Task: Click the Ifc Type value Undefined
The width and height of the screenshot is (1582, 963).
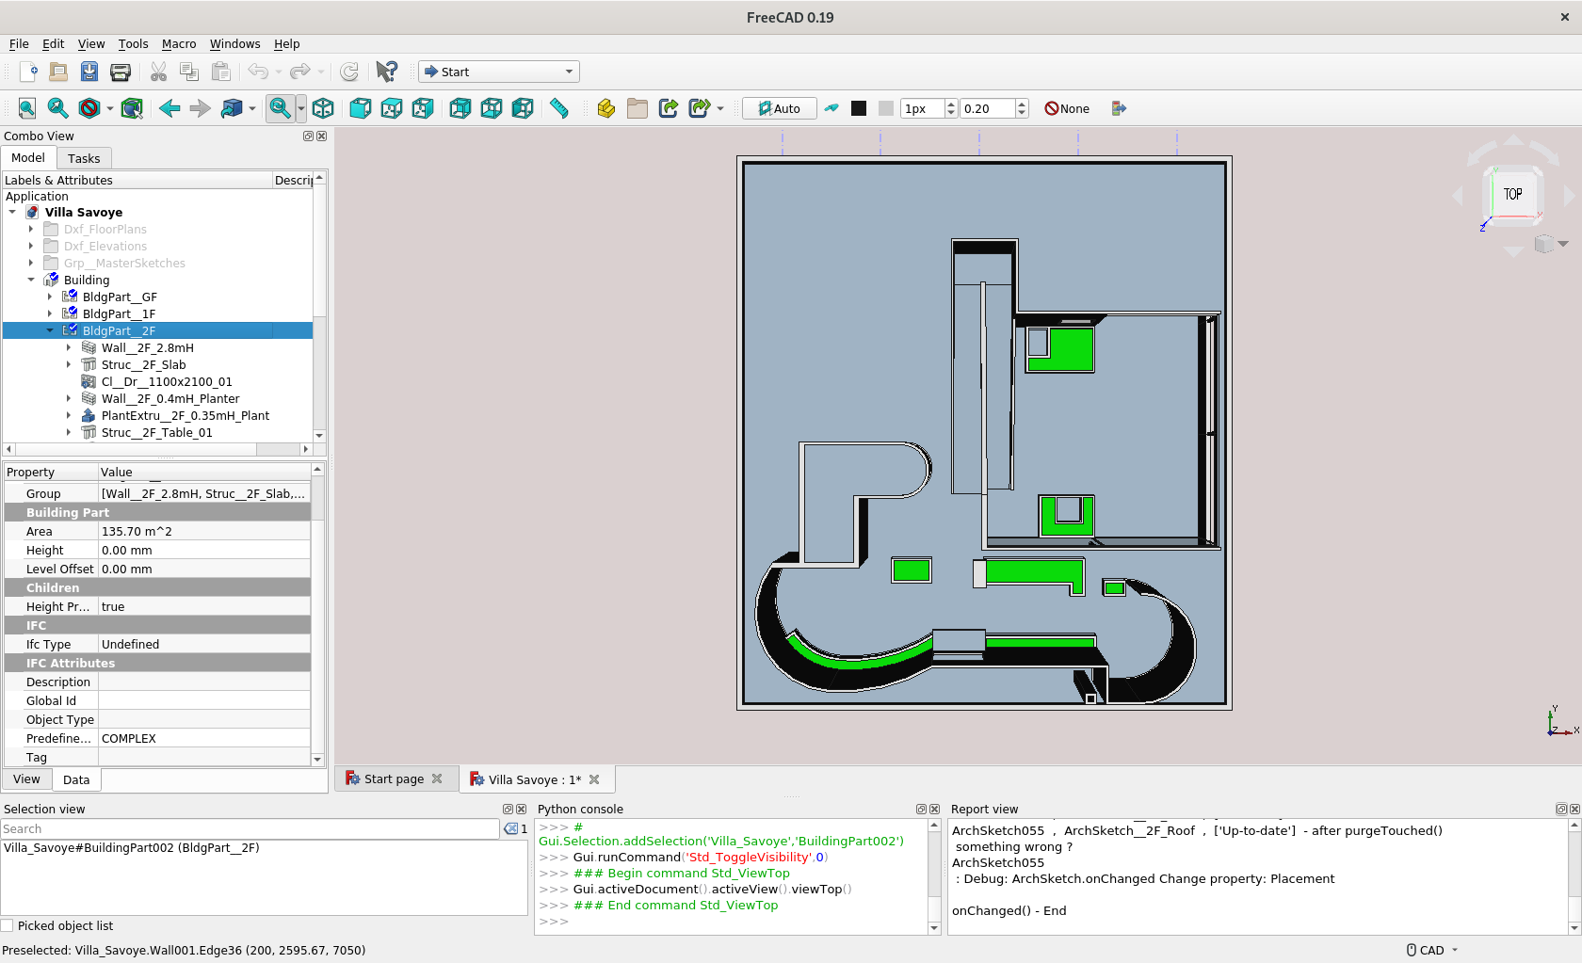Action: pyautogui.click(x=204, y=644)
